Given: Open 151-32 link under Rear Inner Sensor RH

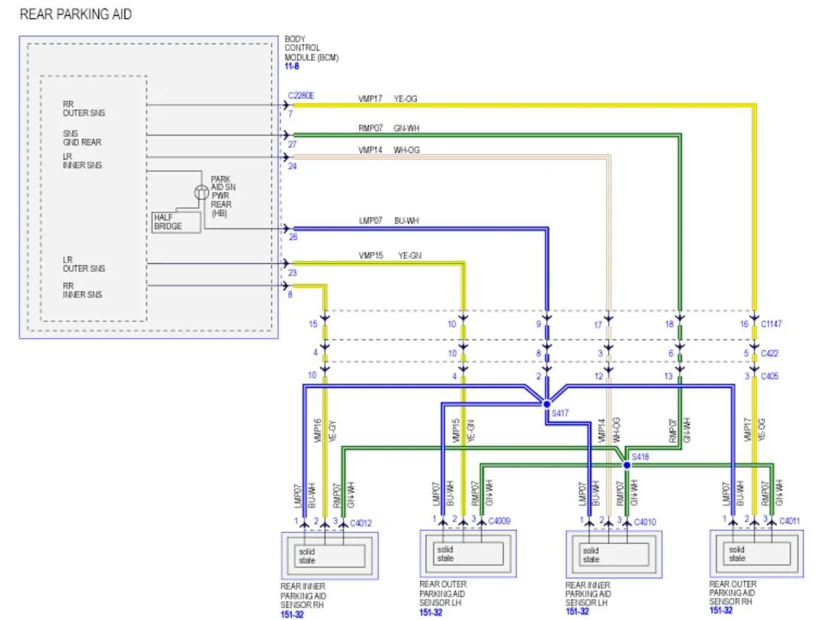Looking at the screenshot, I should click(x=292, y=615).
